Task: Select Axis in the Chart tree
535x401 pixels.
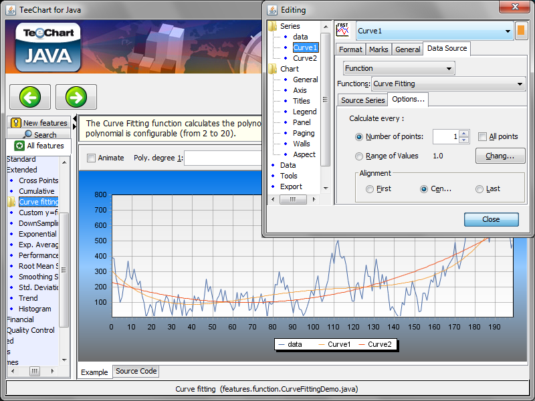Action: tap(300, 90)
